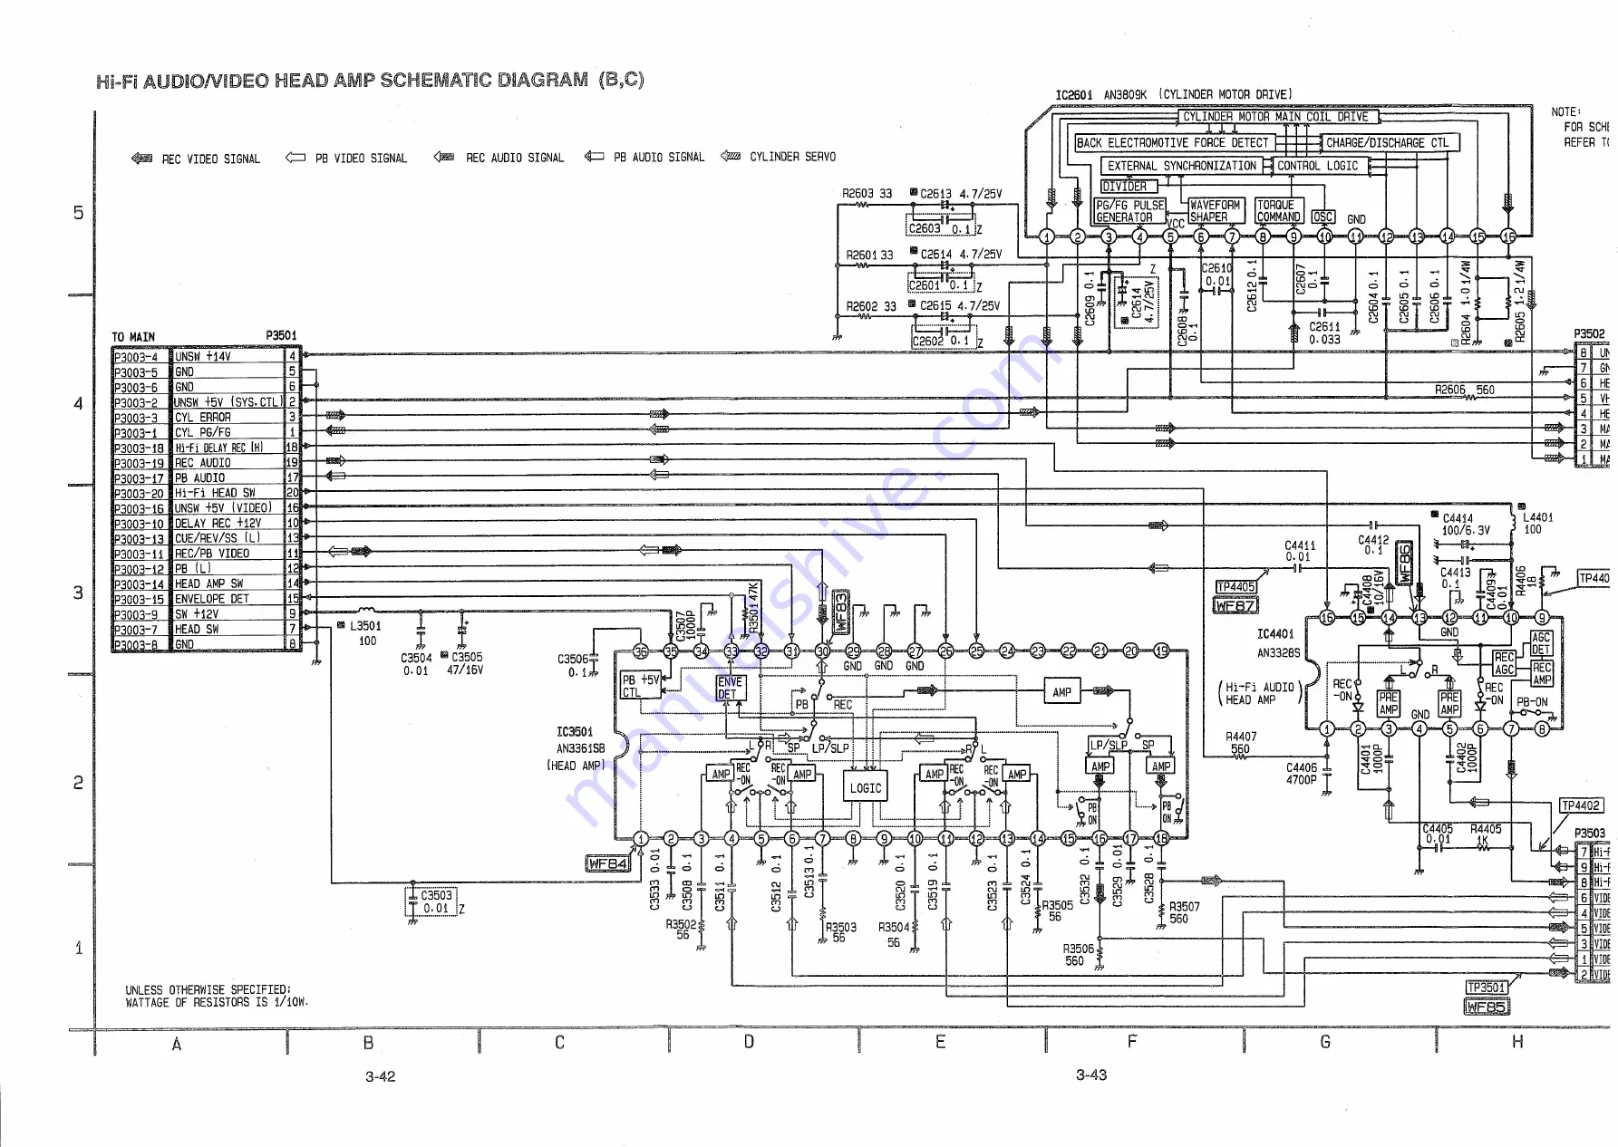1618x1147 pixels.
Task: Click the TP4405 test point
Action: click(1235, 587)
